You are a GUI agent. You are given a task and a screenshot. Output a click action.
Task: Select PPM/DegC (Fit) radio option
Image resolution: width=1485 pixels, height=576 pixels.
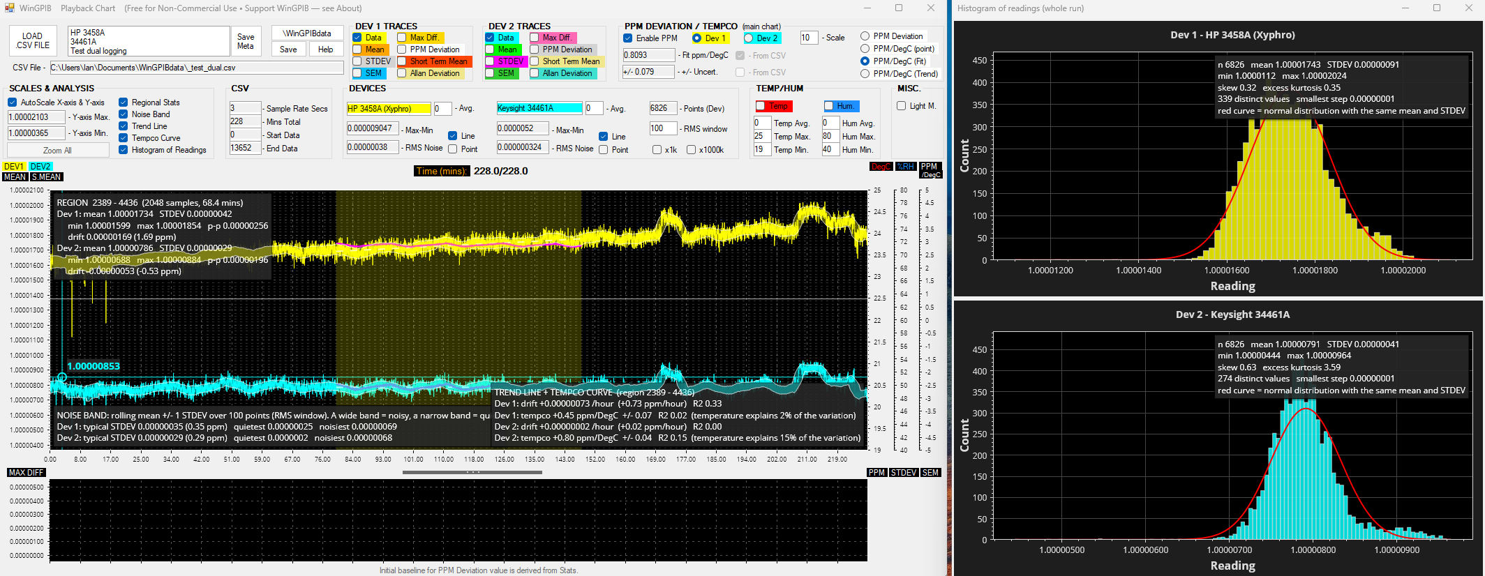[865, 61]
